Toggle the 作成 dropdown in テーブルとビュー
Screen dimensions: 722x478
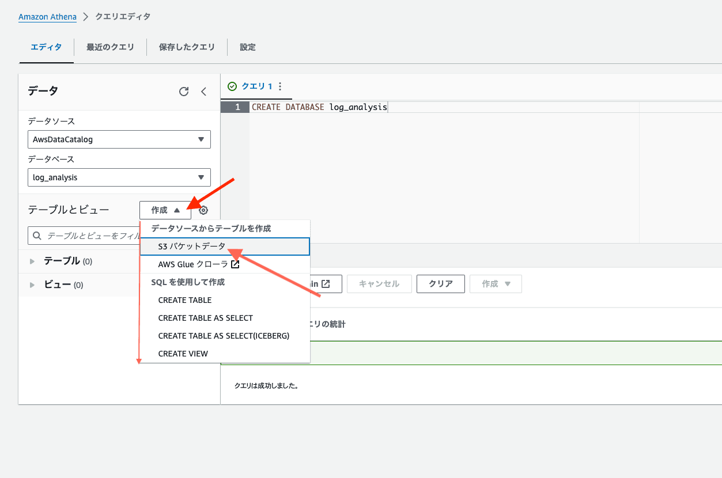click(x=165, y=210)
